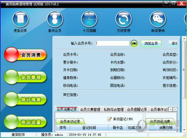Image resolution: width=187 pixels, height=138 pixels.
Task: Click the 美萍软件 status bar entry
Action: point(18,135)
